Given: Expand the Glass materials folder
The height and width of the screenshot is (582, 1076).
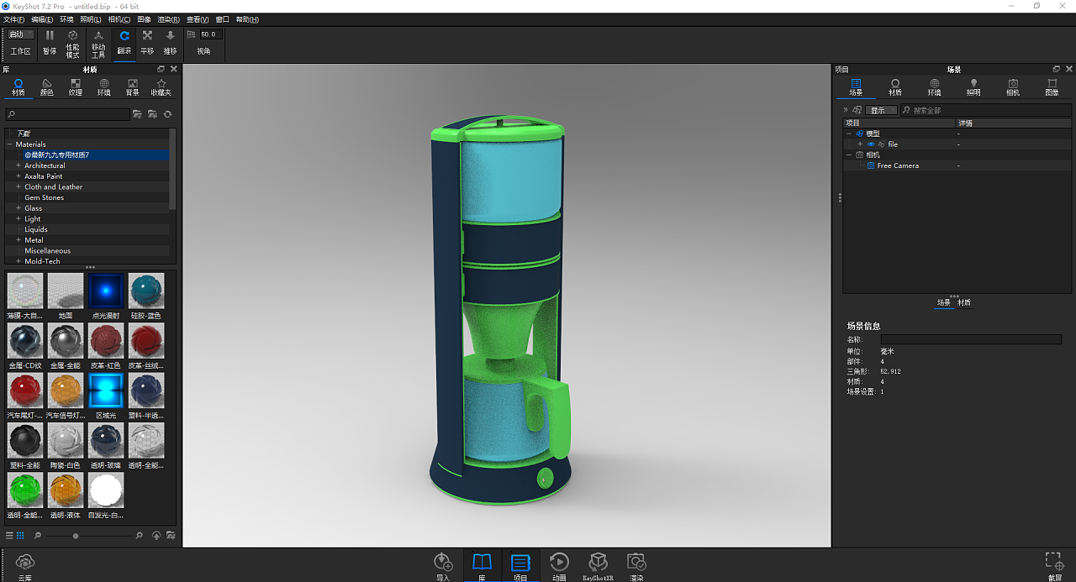Looking at the screenshot, I should tap(18, 208).
